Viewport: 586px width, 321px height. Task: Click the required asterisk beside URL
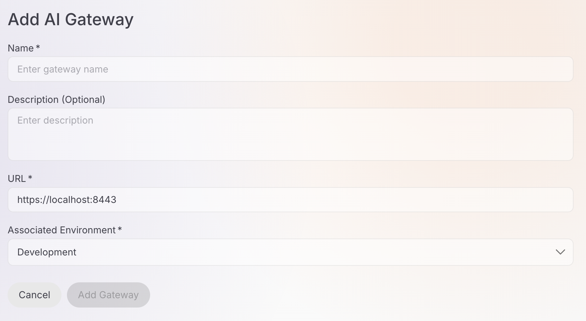(x=30, y=177)
